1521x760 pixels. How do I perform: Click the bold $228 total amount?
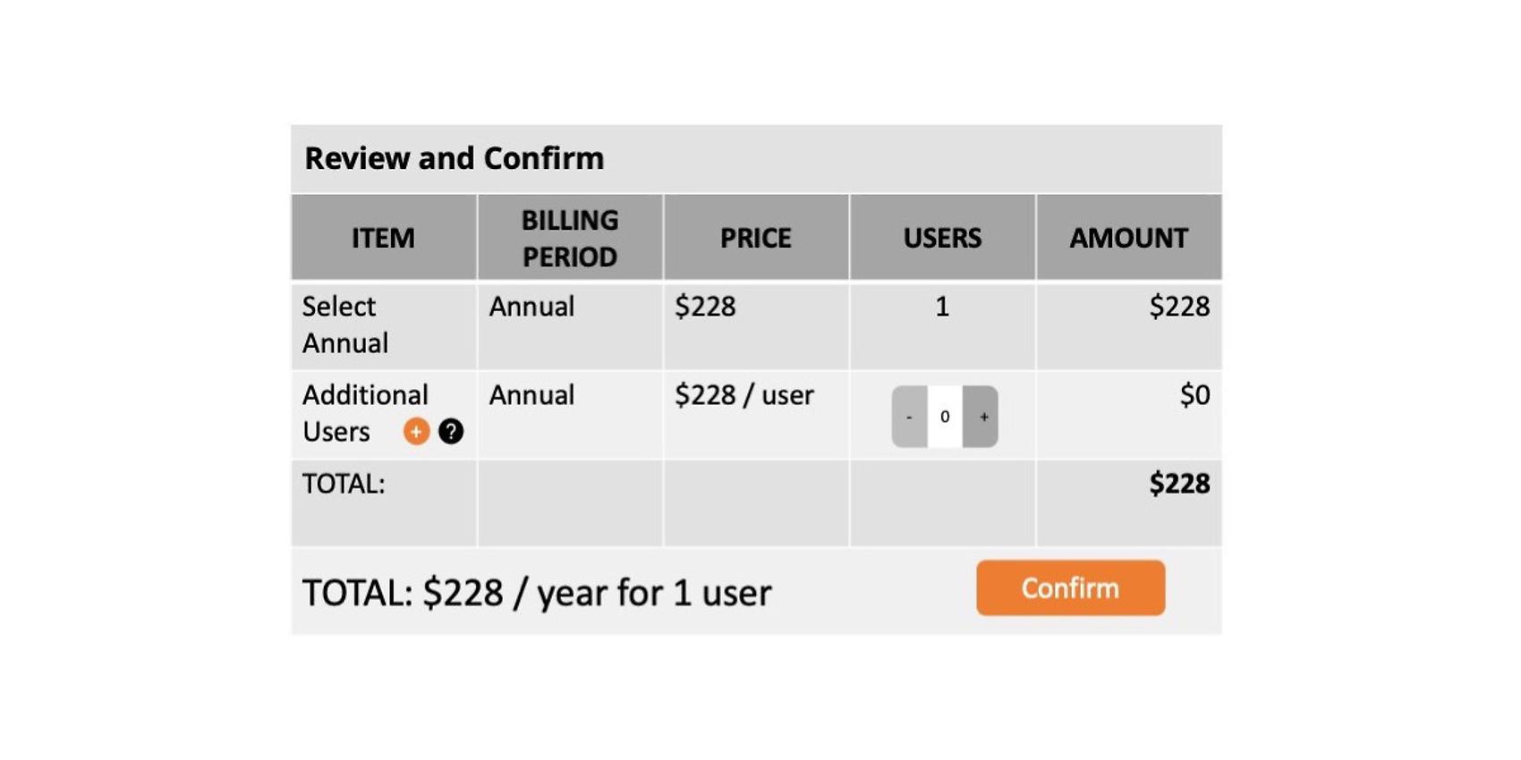pos(1179,484)
